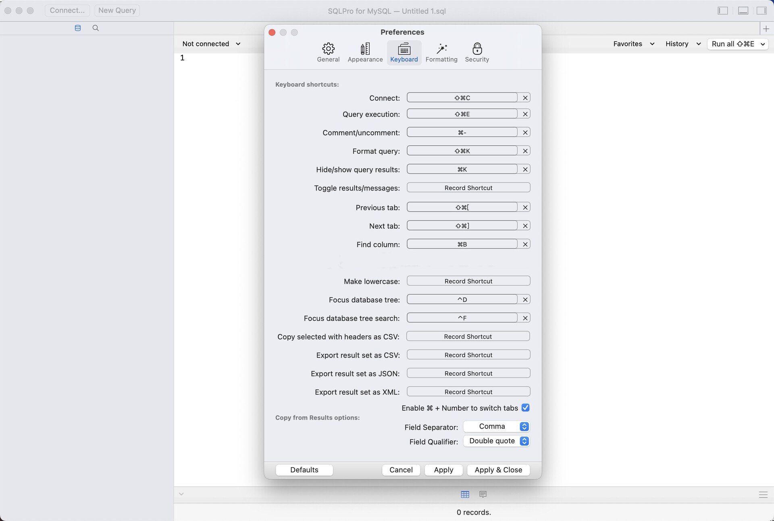The image size is (774, 521).
Task: Clear the Comment/uncomment shortcut
Action: (x=525, y=132)
